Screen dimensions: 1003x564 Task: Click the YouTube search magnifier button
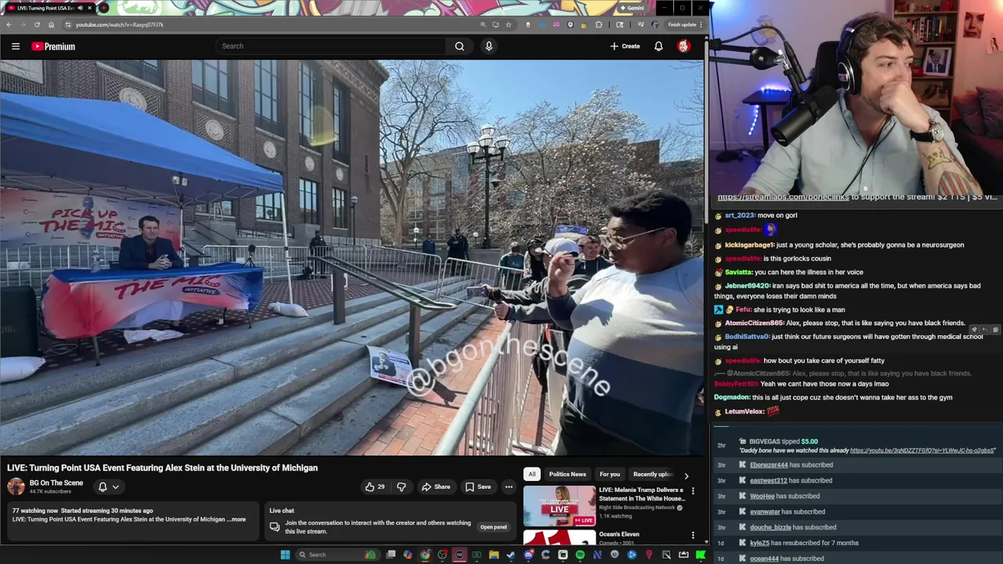(x=459, y=46)
